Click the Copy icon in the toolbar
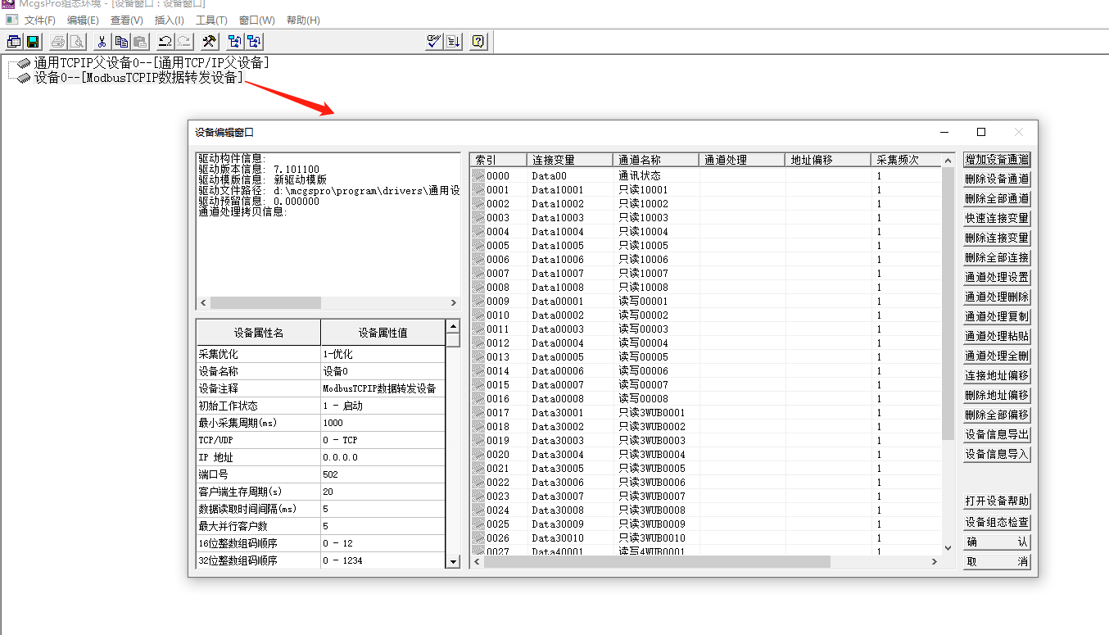The image size is (1109, 635). [121, 42]
